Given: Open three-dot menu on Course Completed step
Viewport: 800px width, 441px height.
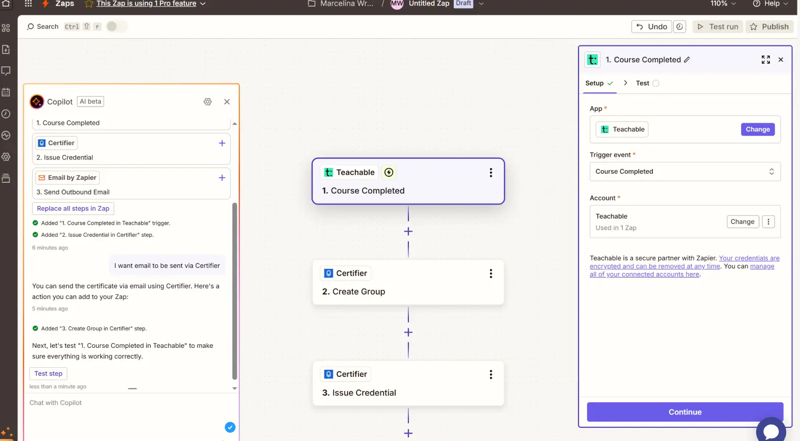Looking at the screenshot, I should (491, 173).
